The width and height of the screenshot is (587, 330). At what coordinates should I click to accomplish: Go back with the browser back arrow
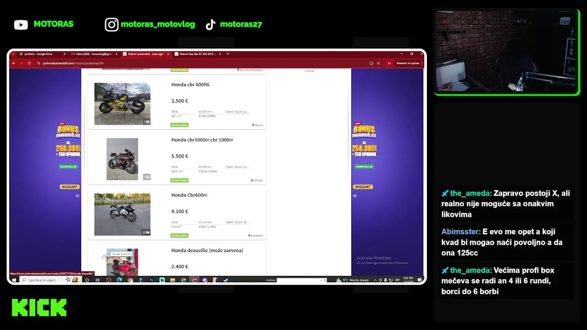[x=14, y=63]
